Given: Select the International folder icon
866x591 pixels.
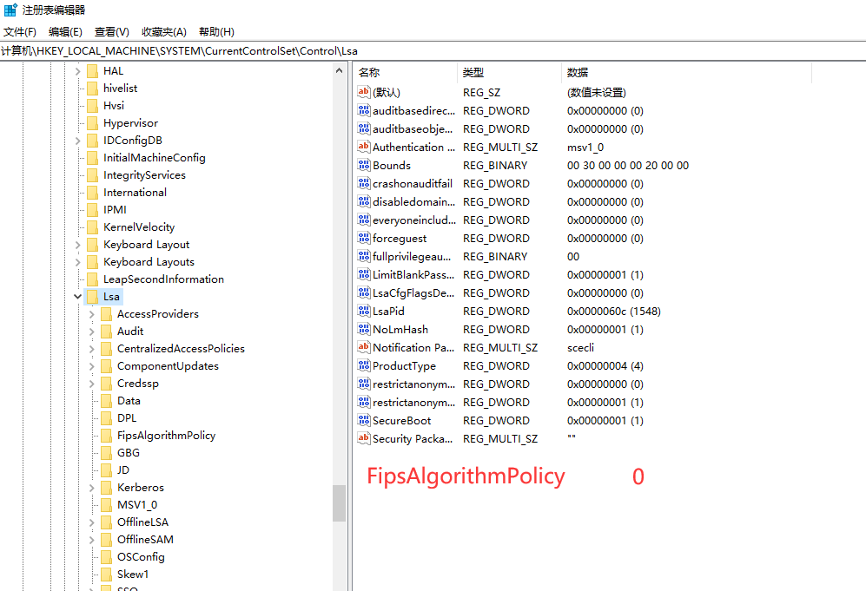Looking at the screenshot, I should click(93, 193).
